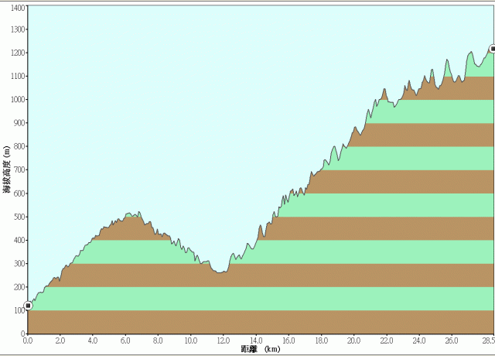
Task: Click the 1400 elevation axis label
Action: point(18,9)
